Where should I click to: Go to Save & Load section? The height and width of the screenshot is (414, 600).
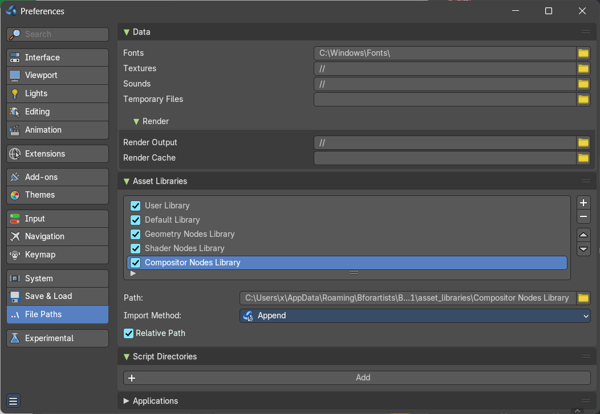(58, 296)
